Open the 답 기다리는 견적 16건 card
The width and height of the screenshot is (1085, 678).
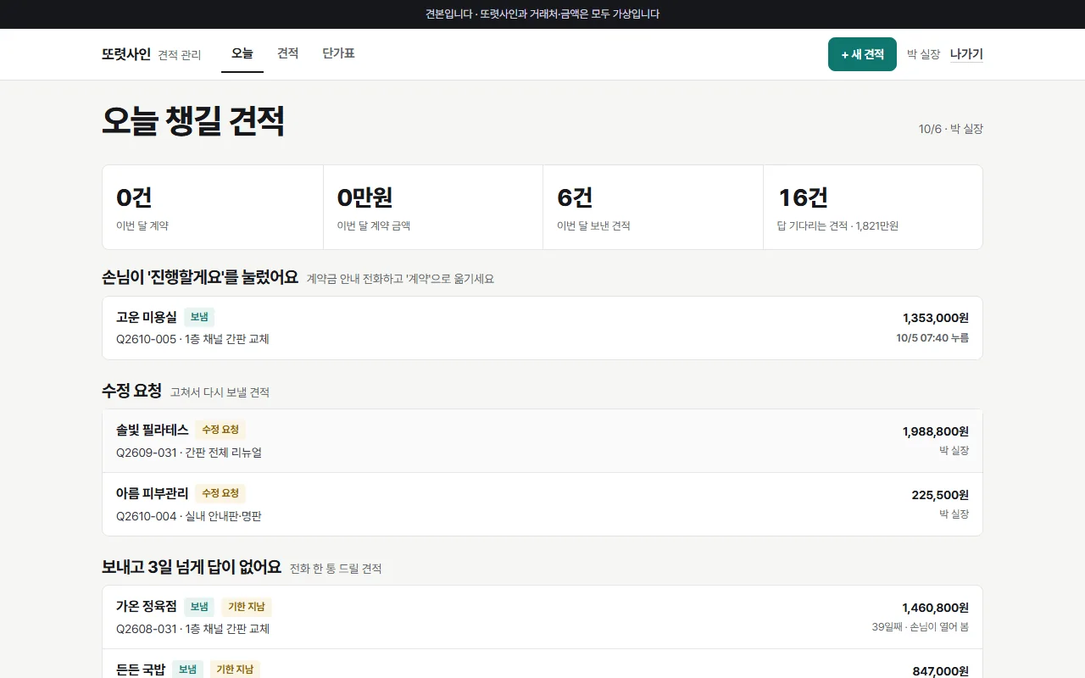pos(873,208)
